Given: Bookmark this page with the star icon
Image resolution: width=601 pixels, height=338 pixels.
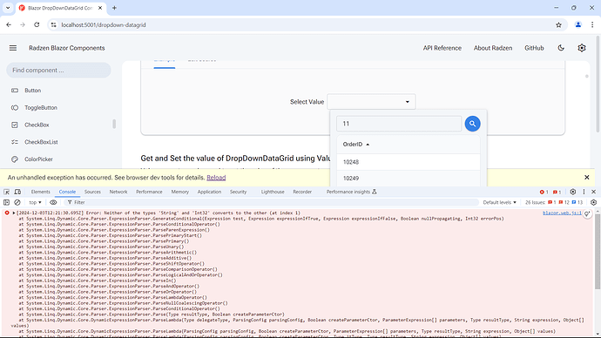Looking at the screenshot, I should point(558,25).
